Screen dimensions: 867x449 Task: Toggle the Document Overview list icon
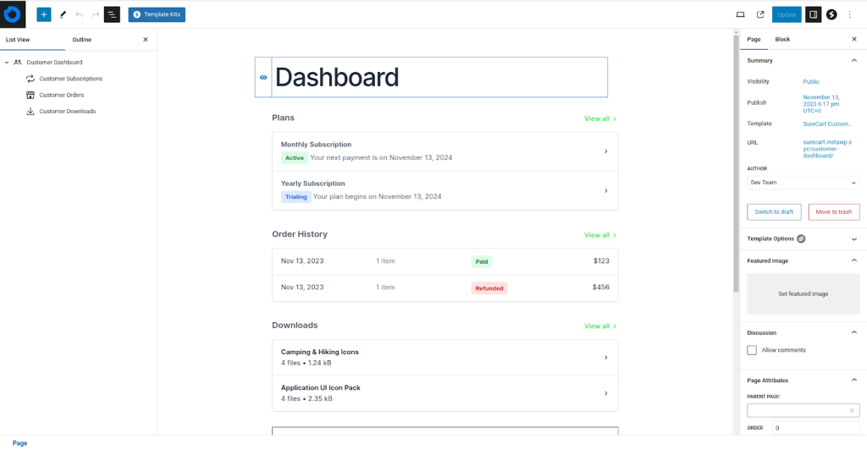(112, 14)
